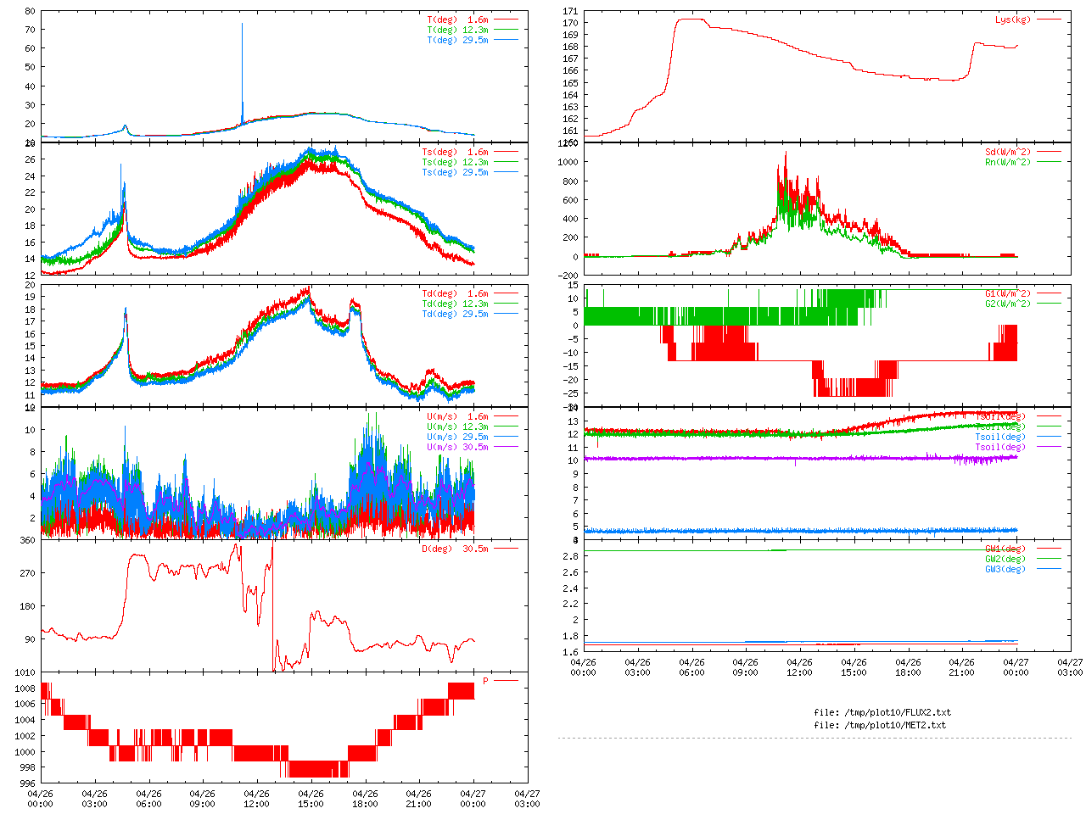Click the blue T(deg) 29.5m legend label
Image resolution: width=1086 pixels, height=814 pixels.
pyautogui.click(x=458, y=40)
